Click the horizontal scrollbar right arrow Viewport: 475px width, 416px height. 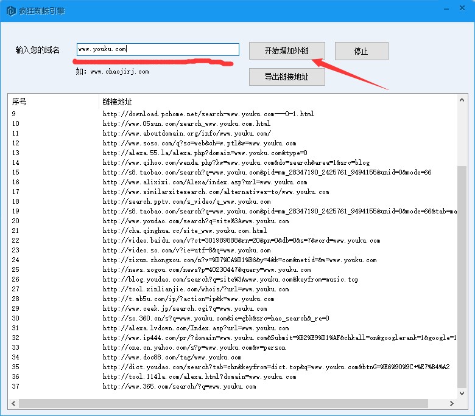tap(452, 404)
